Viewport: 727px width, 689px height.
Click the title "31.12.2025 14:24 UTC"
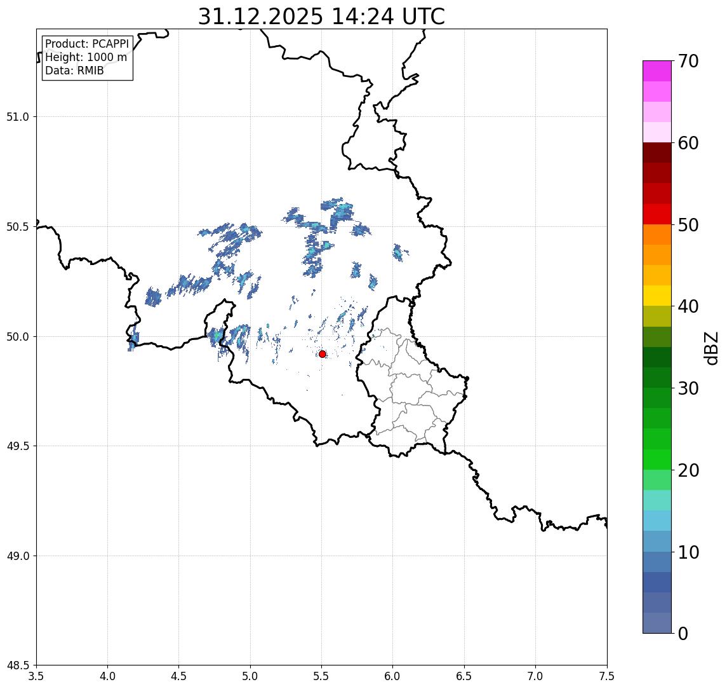(x=321, y=17)
